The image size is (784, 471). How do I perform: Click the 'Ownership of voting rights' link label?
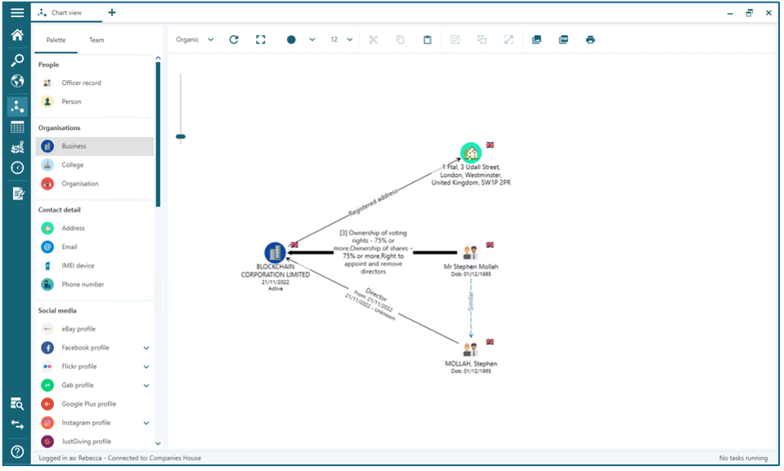pos(373,252)
